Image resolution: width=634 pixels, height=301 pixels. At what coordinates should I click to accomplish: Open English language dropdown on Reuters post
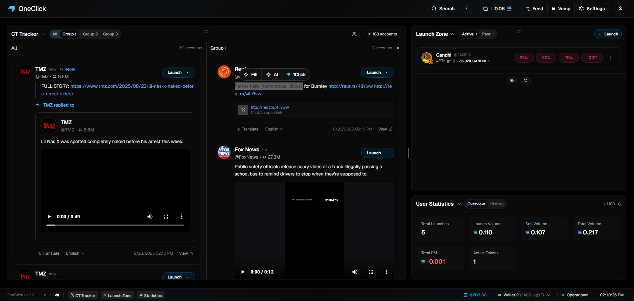(x=274, y=129)
